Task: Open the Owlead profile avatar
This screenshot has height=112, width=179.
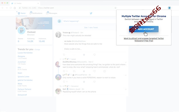Action: pos(22,30)
